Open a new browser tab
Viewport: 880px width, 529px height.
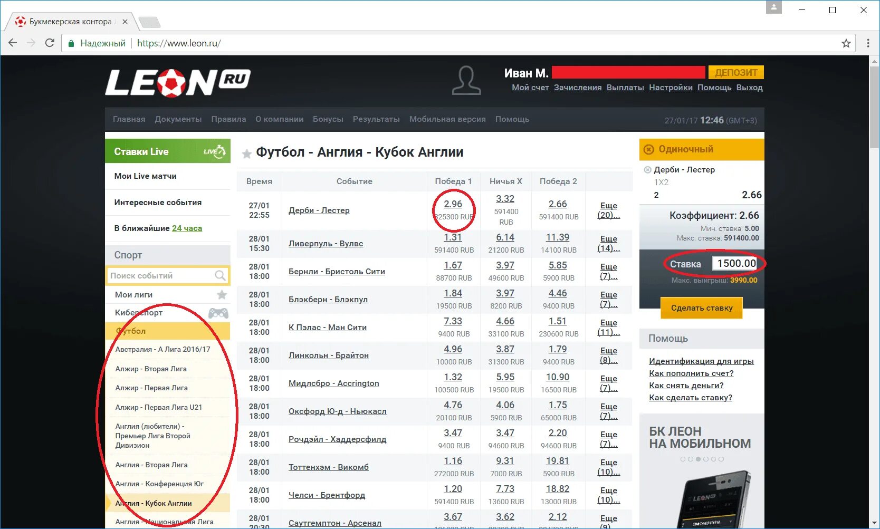coord(149,22)
